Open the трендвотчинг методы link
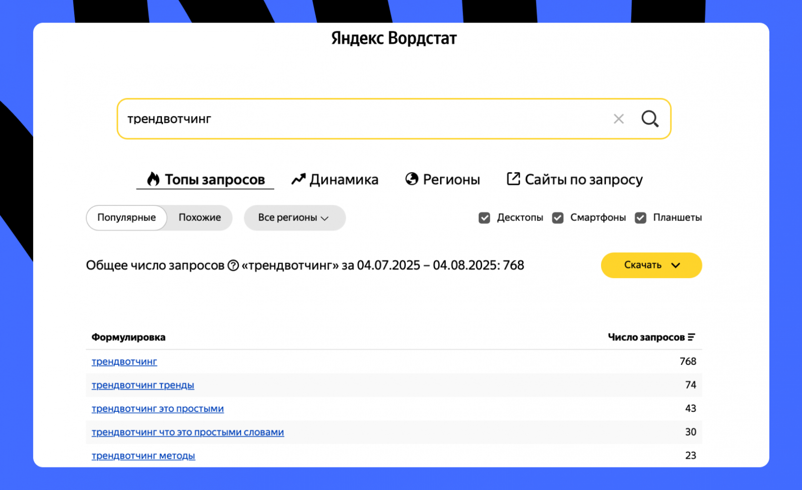Viewport: 802px width, 490px height. (x=143, y=456)
